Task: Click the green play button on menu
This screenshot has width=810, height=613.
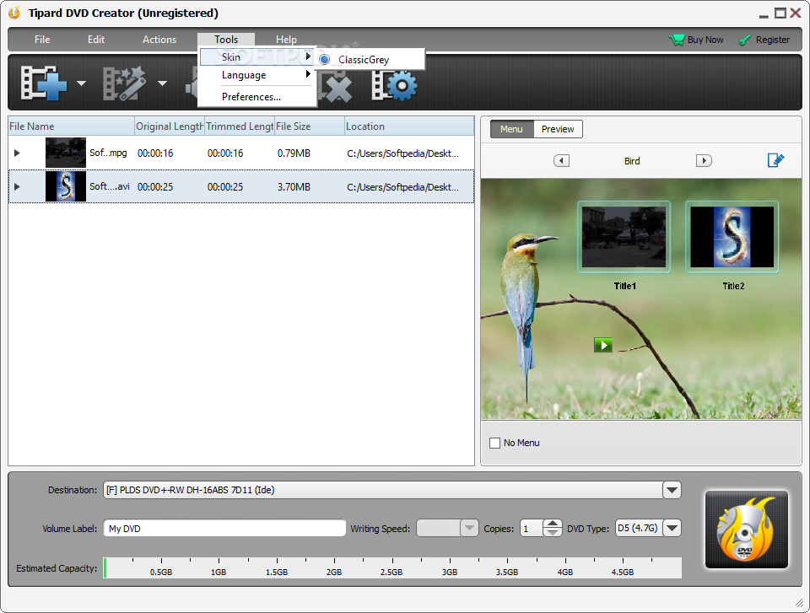Action: [x=602, y=345]
